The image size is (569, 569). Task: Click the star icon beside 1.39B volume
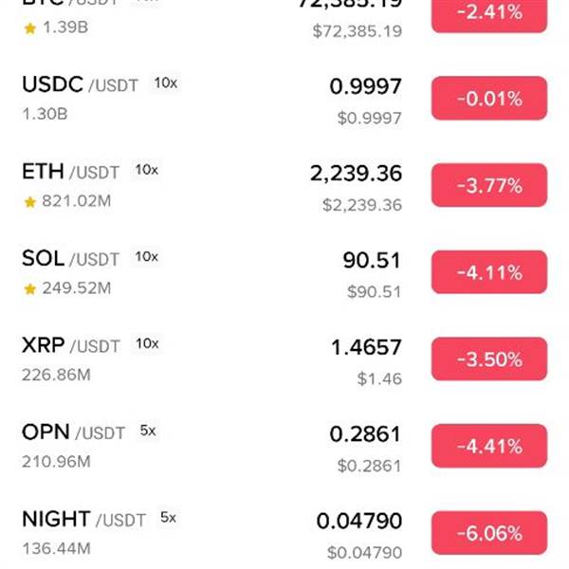[x=29, y=28]
